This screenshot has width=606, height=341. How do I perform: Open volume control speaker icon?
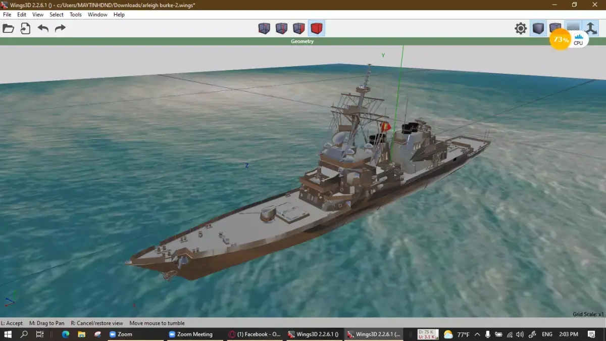[520, 334]
